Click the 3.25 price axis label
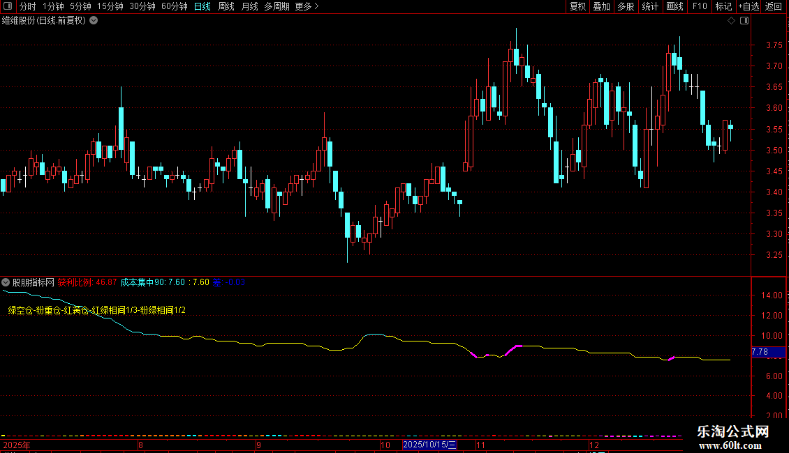Viewport: 789px width, 453px height. click(774, 255)
